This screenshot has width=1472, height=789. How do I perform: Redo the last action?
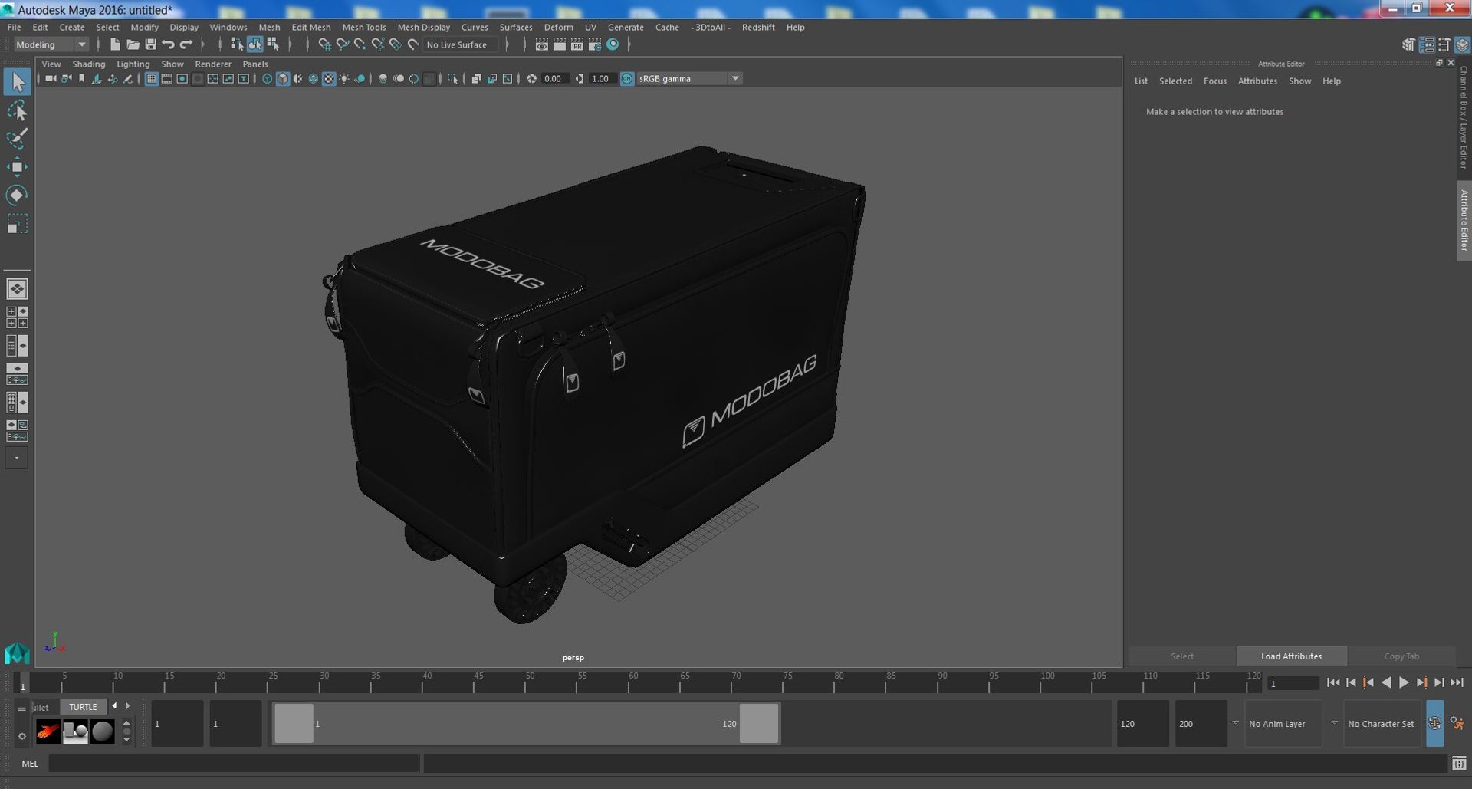coord(186,44)
